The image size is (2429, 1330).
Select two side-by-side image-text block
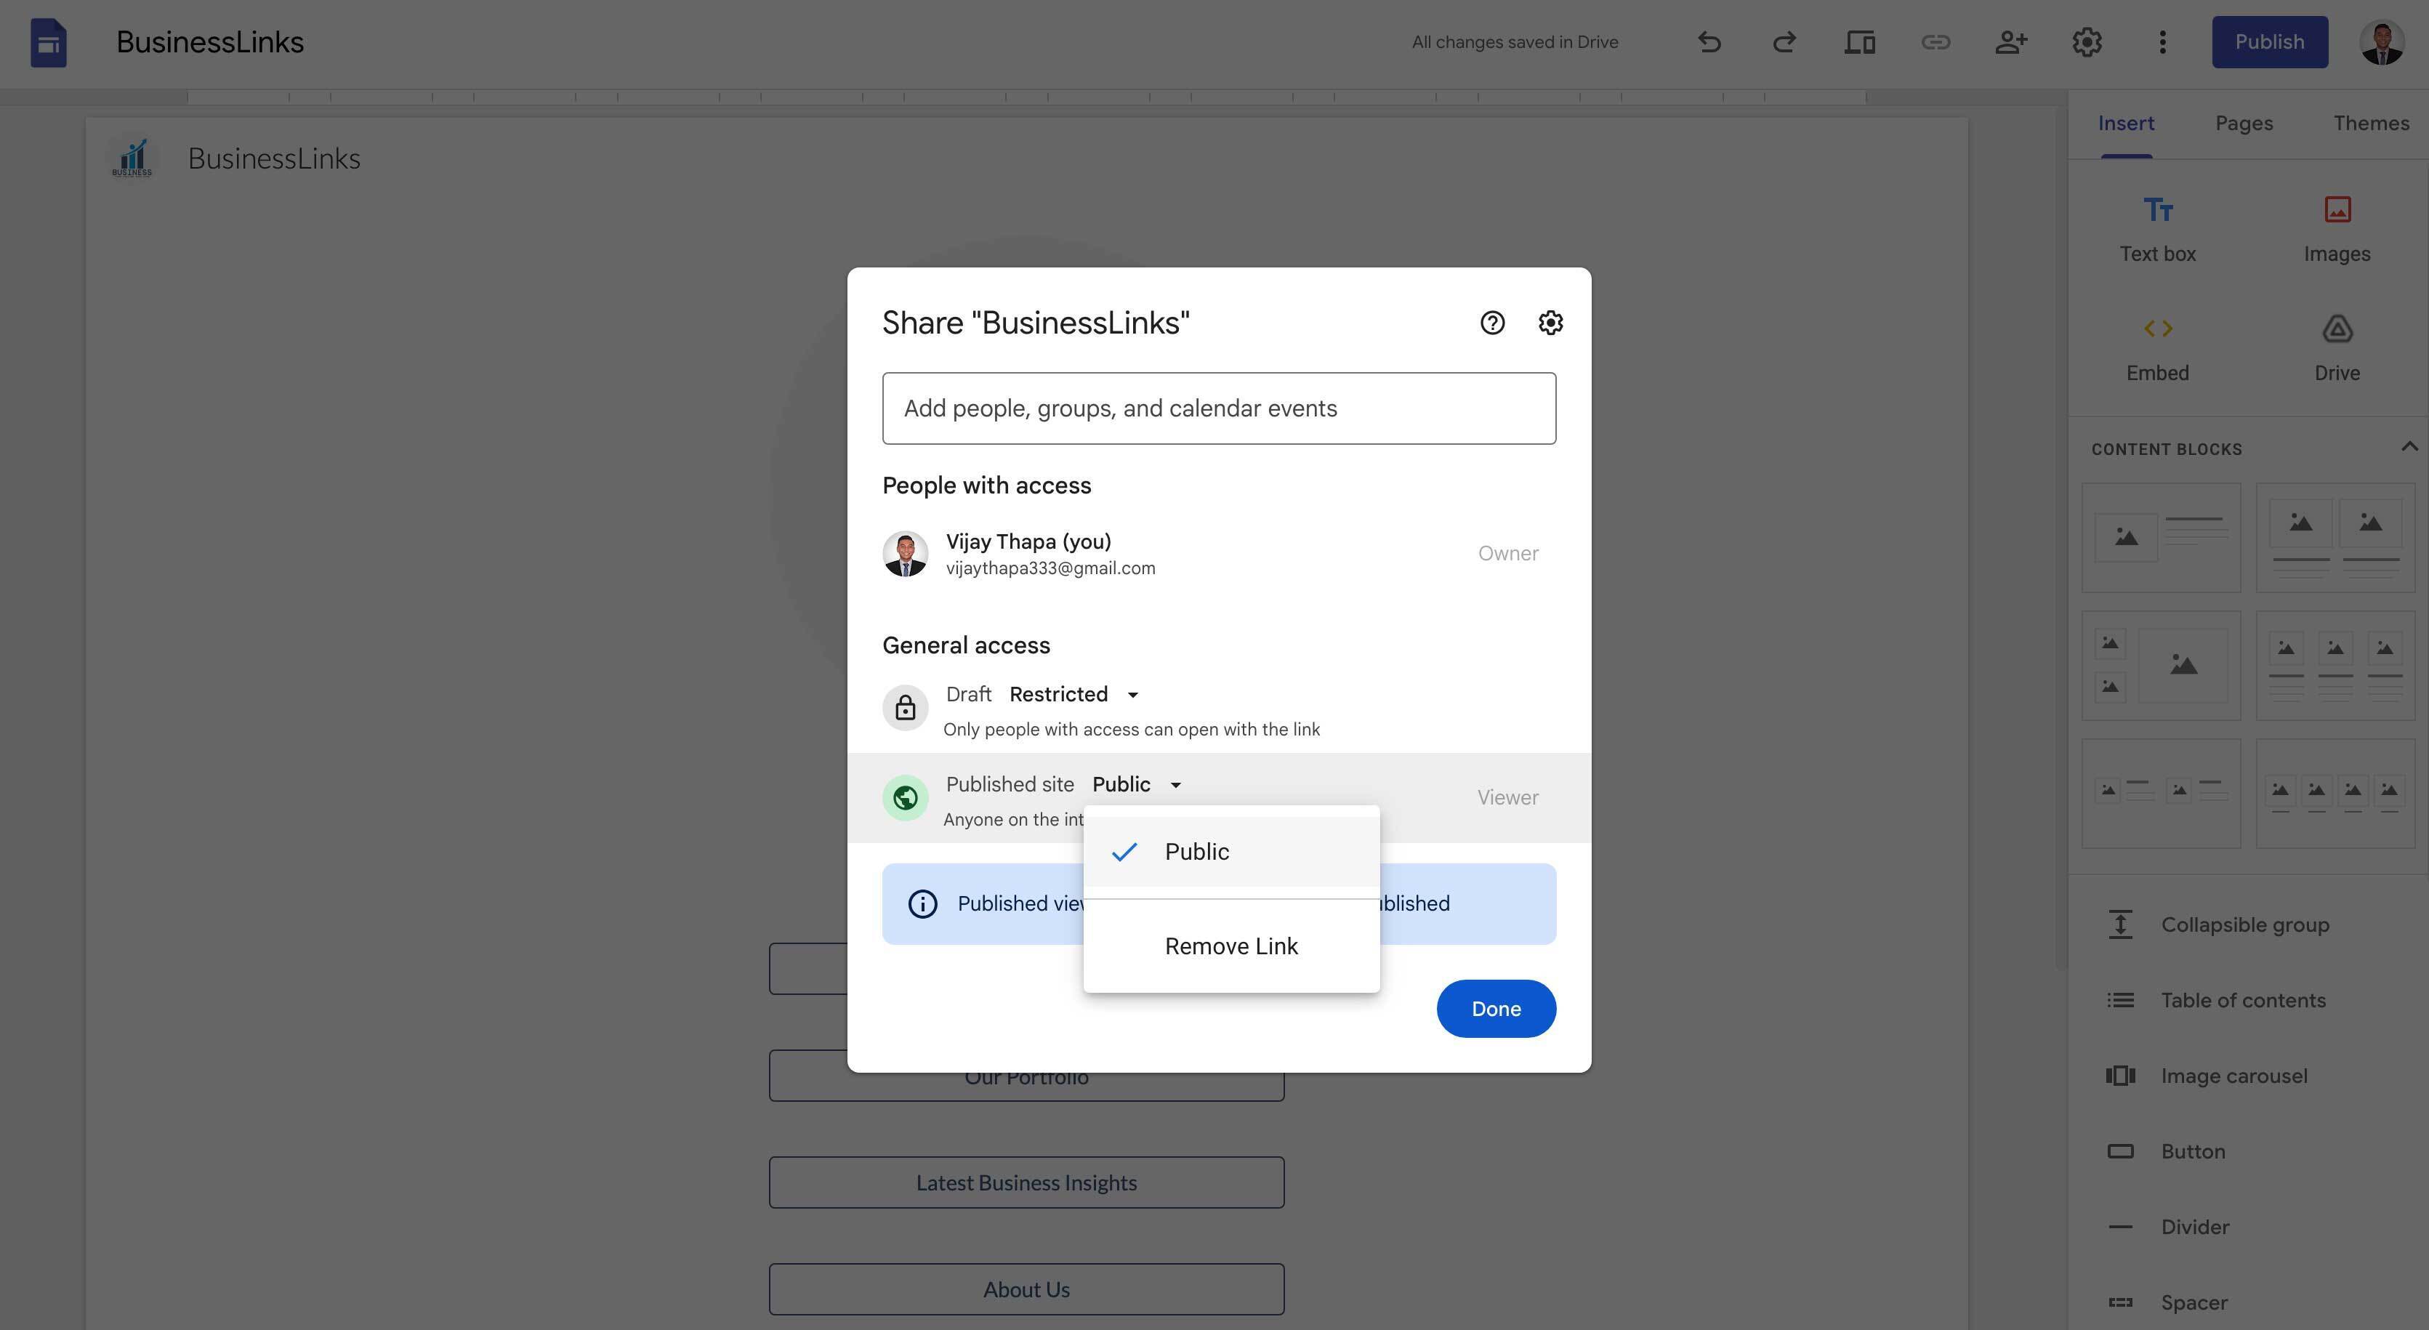[x=2160, y=793]
